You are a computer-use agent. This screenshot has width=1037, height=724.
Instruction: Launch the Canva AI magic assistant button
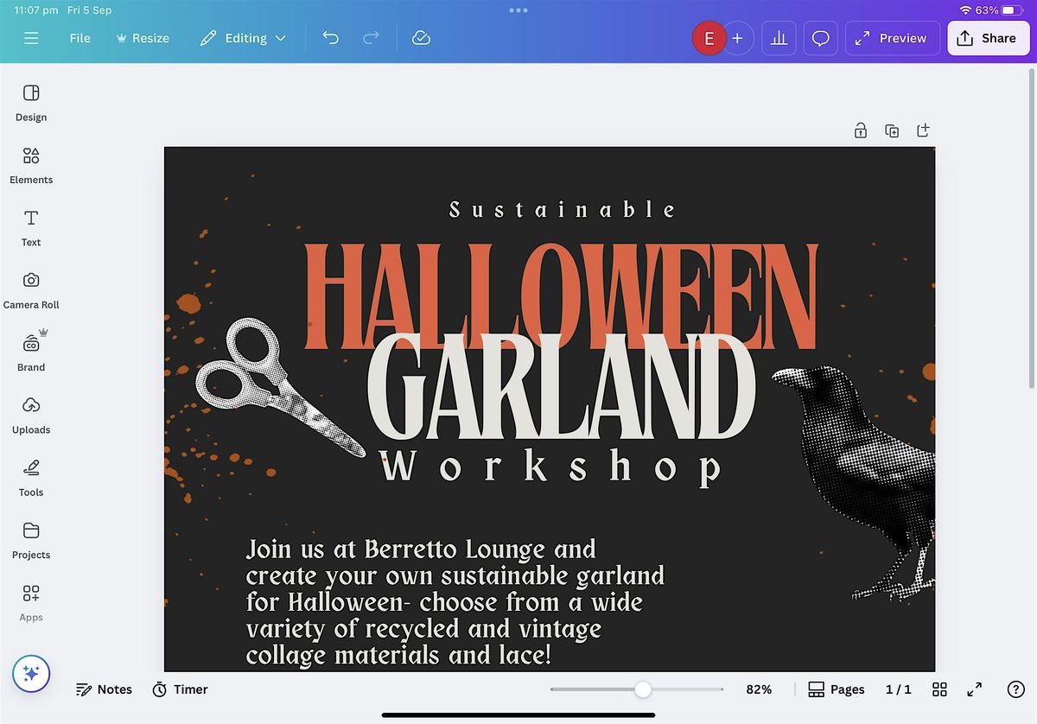point(31,674)
